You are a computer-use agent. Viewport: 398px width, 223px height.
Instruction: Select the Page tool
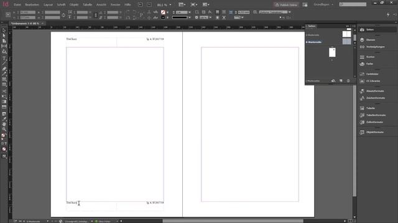(x=4, y=41)
